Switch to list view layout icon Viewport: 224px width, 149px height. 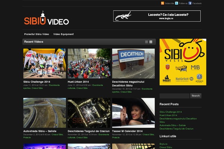[x=146, y=42]
